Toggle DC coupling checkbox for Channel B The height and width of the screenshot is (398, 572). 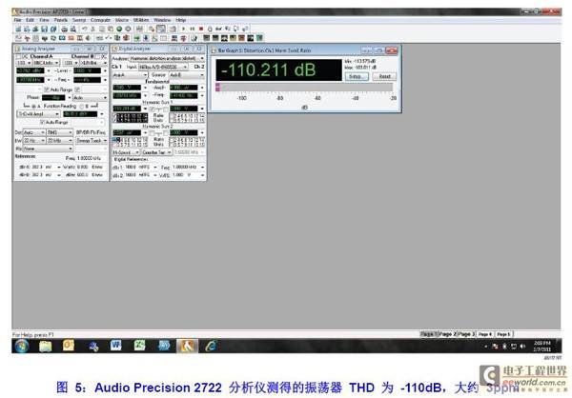[x=97, y=56]
